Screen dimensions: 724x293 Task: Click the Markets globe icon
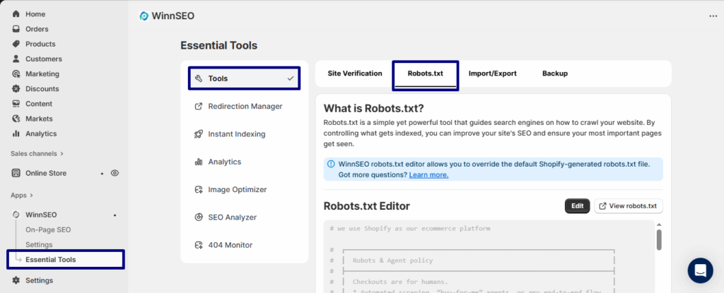(16, 119)
